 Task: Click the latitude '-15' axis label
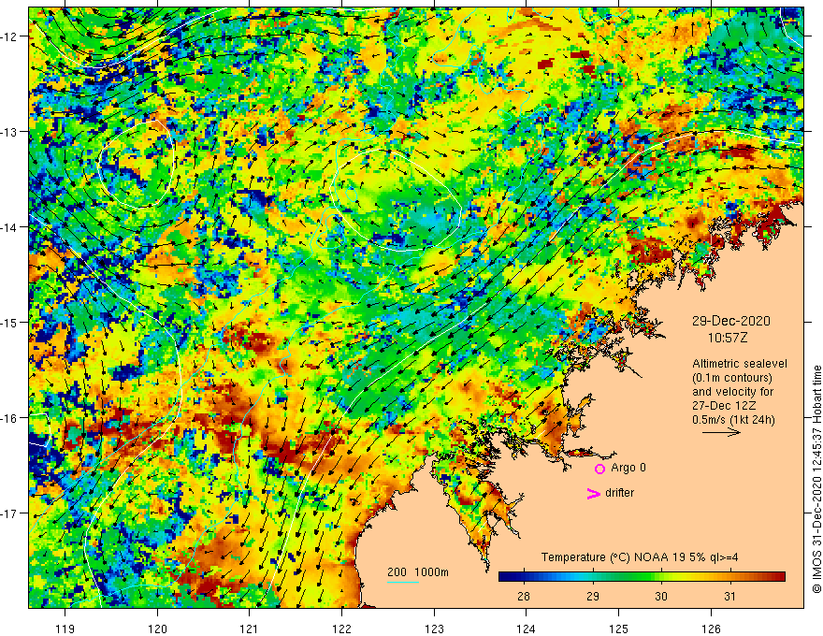(10, 322)
